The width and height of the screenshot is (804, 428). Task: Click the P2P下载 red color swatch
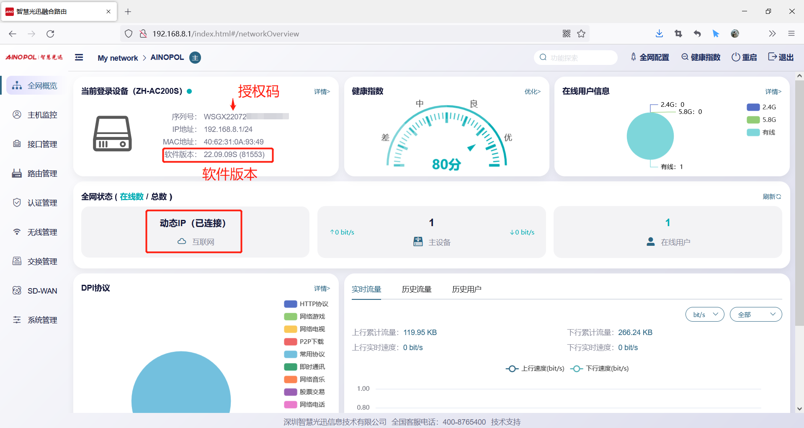tap(291, 342)
